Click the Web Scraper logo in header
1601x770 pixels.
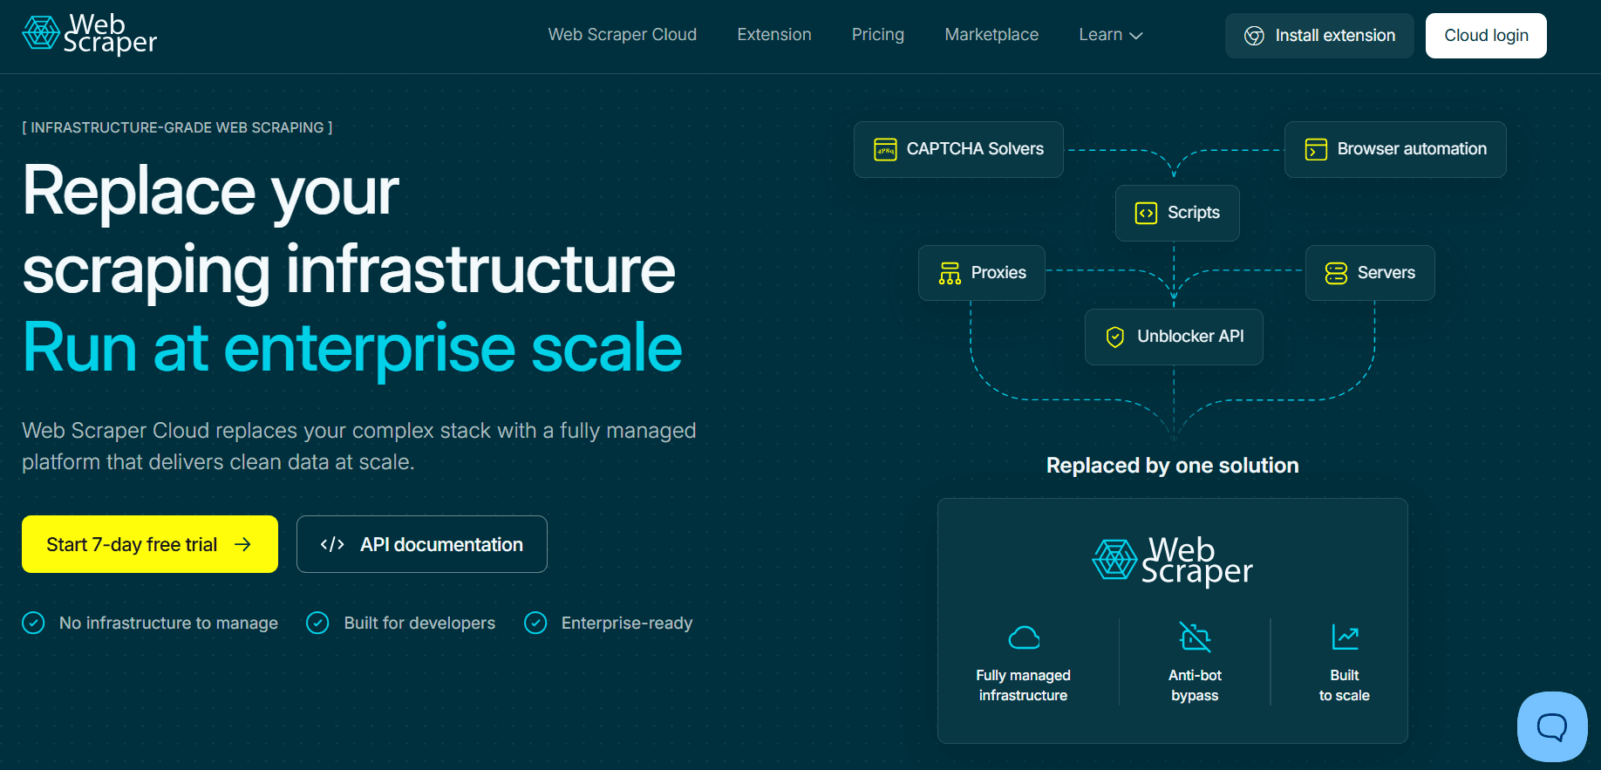pos(89,35)
